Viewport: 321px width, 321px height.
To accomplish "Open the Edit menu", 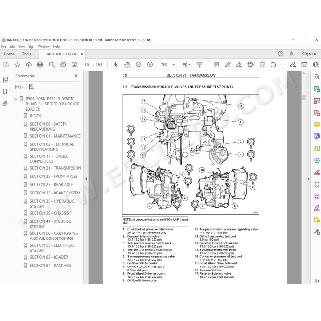I will pos(12,46).
